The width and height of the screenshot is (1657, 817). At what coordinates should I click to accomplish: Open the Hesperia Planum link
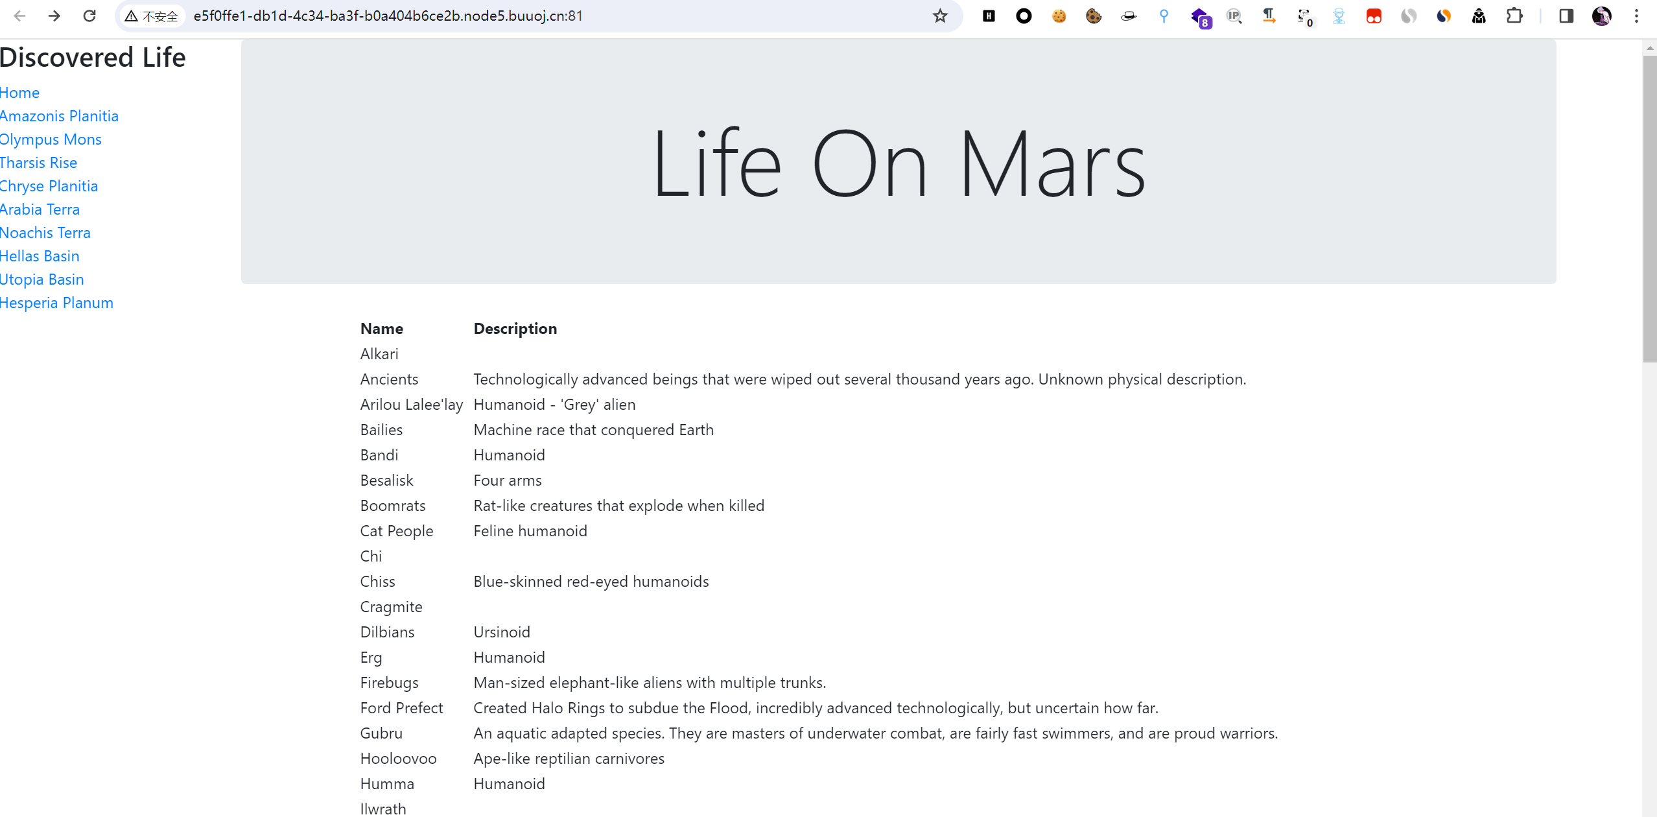(x=56, y=303)
